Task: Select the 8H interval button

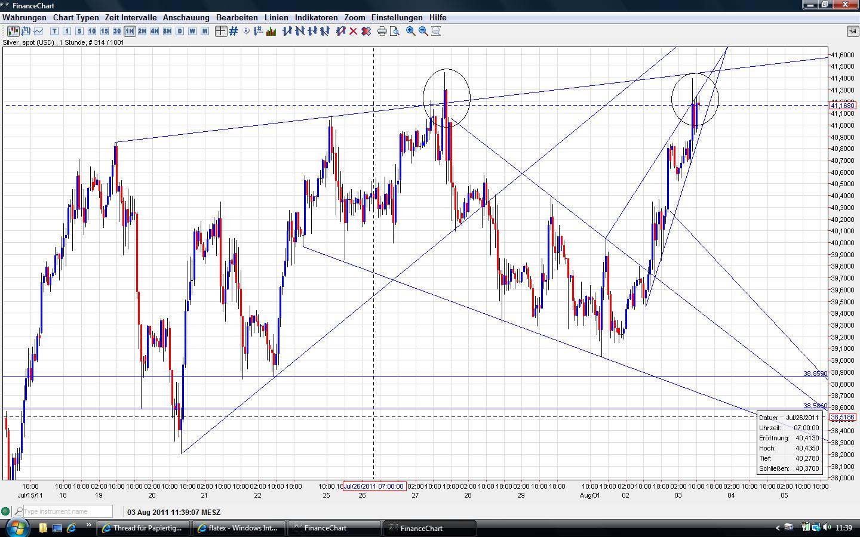Action: (x=167, y=31)
